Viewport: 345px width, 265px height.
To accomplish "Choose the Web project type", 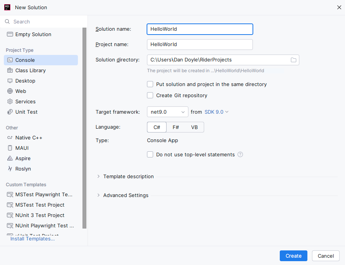I will click(41, 91).
